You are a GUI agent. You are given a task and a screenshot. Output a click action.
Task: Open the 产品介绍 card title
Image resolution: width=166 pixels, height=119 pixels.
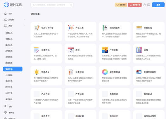45,94
